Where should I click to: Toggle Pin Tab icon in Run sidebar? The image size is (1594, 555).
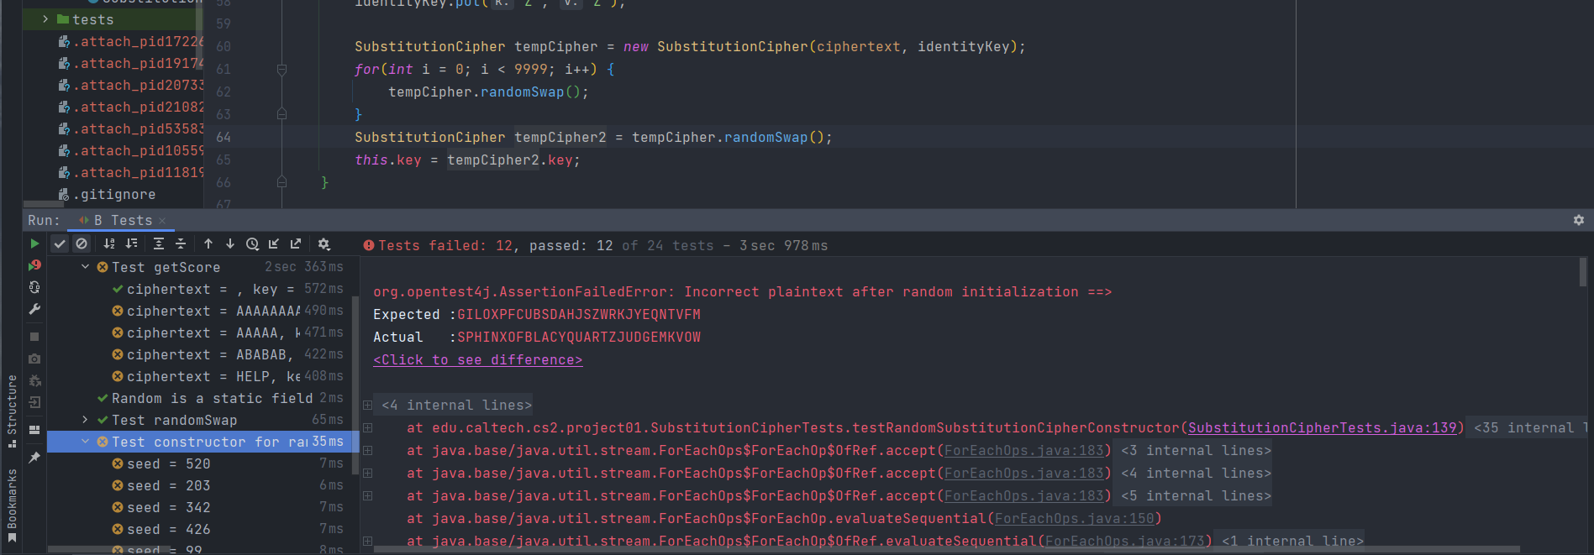pos(34,458)
